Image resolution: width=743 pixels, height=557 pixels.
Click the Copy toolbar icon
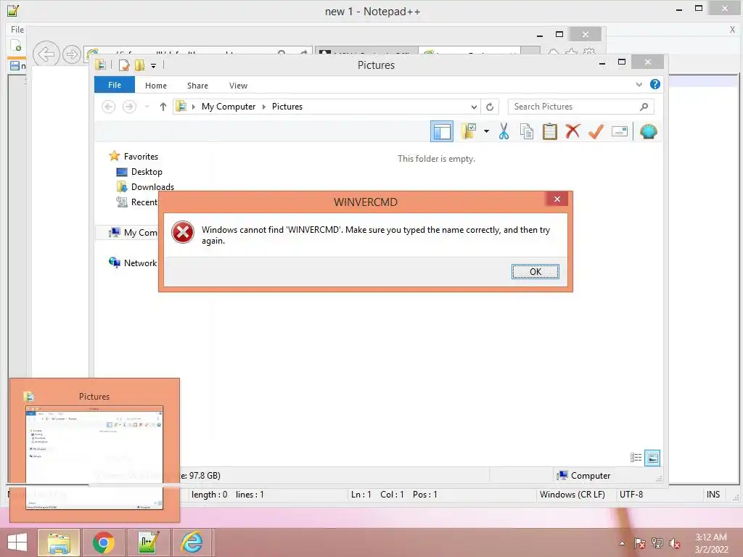[527, 132]
